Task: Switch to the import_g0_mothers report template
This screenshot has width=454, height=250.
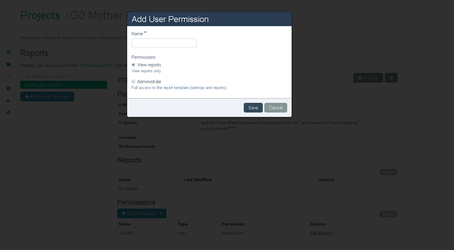Action: (63, 85)
